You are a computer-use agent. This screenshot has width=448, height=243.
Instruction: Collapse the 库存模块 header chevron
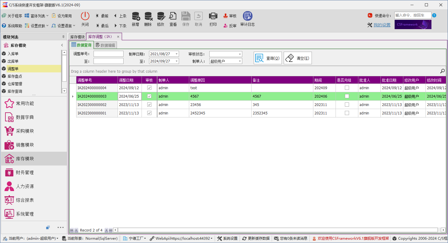(62, 45)
